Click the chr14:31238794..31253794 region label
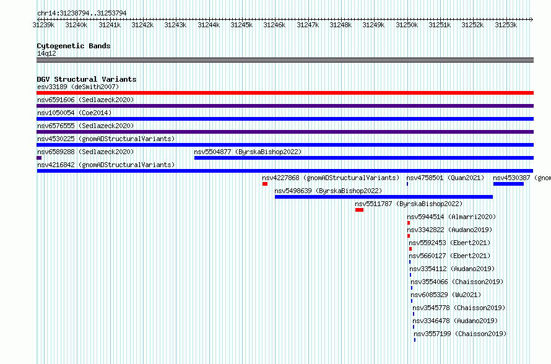This screenshot has height=364, width=551. click(x=82, y=13)
